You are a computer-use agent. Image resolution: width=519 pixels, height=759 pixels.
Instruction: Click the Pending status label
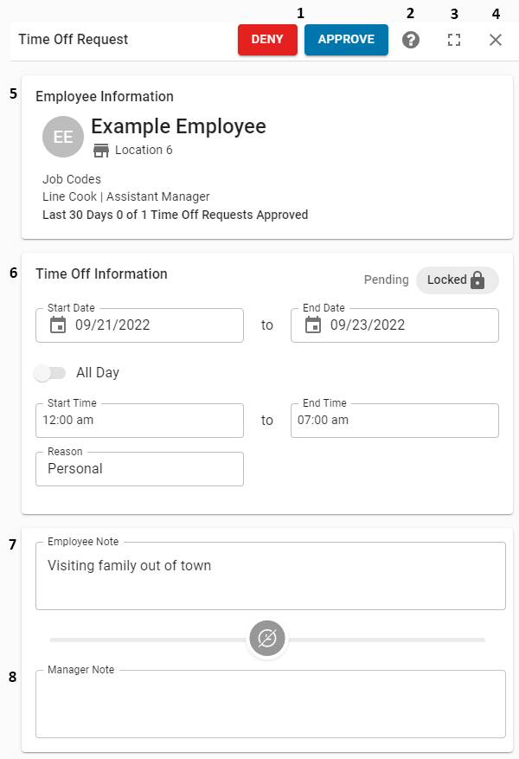point(386,280)
